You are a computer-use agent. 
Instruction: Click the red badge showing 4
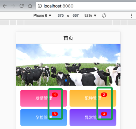(x=55, y=95)
